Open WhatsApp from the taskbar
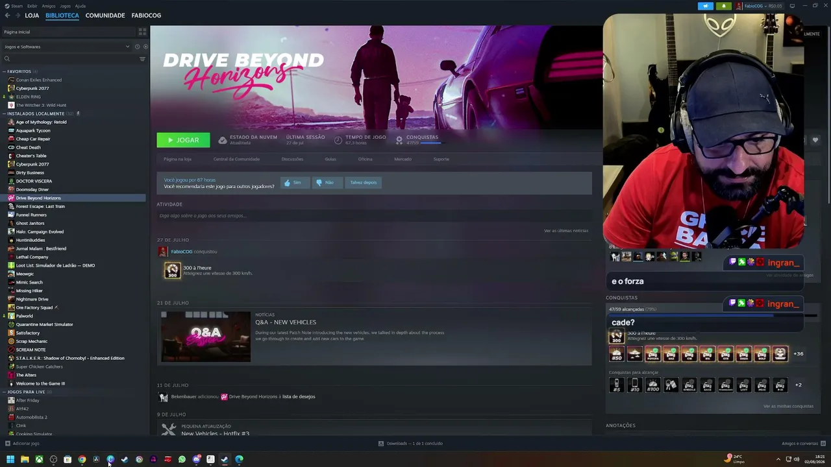 (182, 459)
